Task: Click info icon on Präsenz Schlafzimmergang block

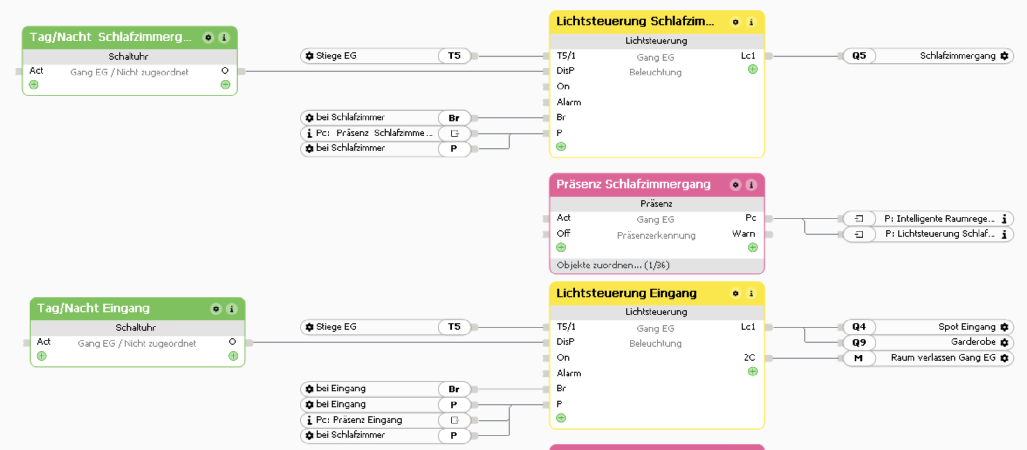Action: pyautogui.click(x=751, y=185)
